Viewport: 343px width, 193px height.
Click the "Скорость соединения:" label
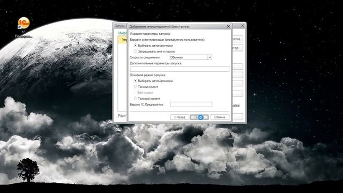[x=145, y=57]
